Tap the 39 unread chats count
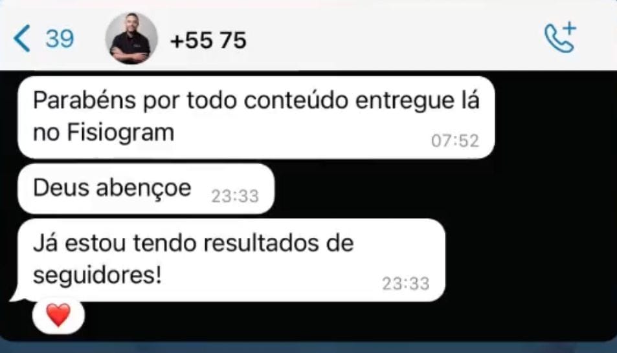The height and width of the screenshot is (353, 617). click(60, 39)
